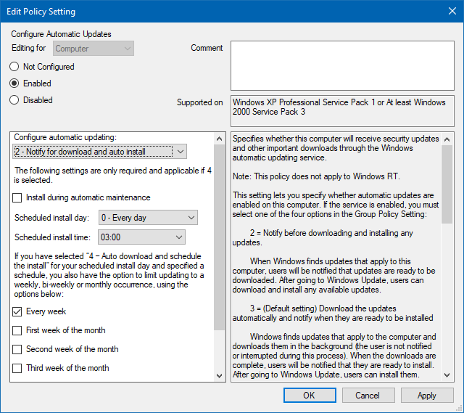Image resolution: width=464 pixels, height=413 pixels.
Task: Click the Cancel button
Action: tap(368, 396)
